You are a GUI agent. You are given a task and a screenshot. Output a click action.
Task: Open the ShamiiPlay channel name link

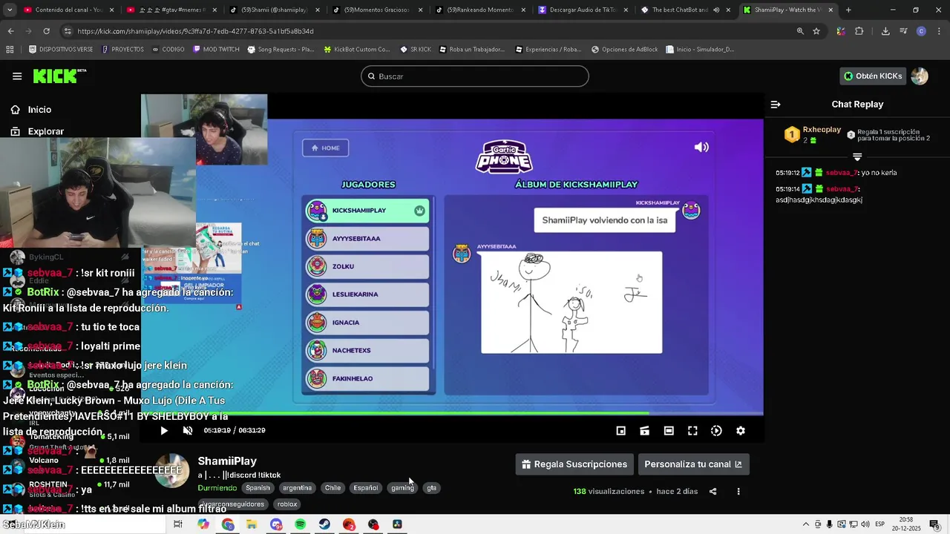coord(227,461)
